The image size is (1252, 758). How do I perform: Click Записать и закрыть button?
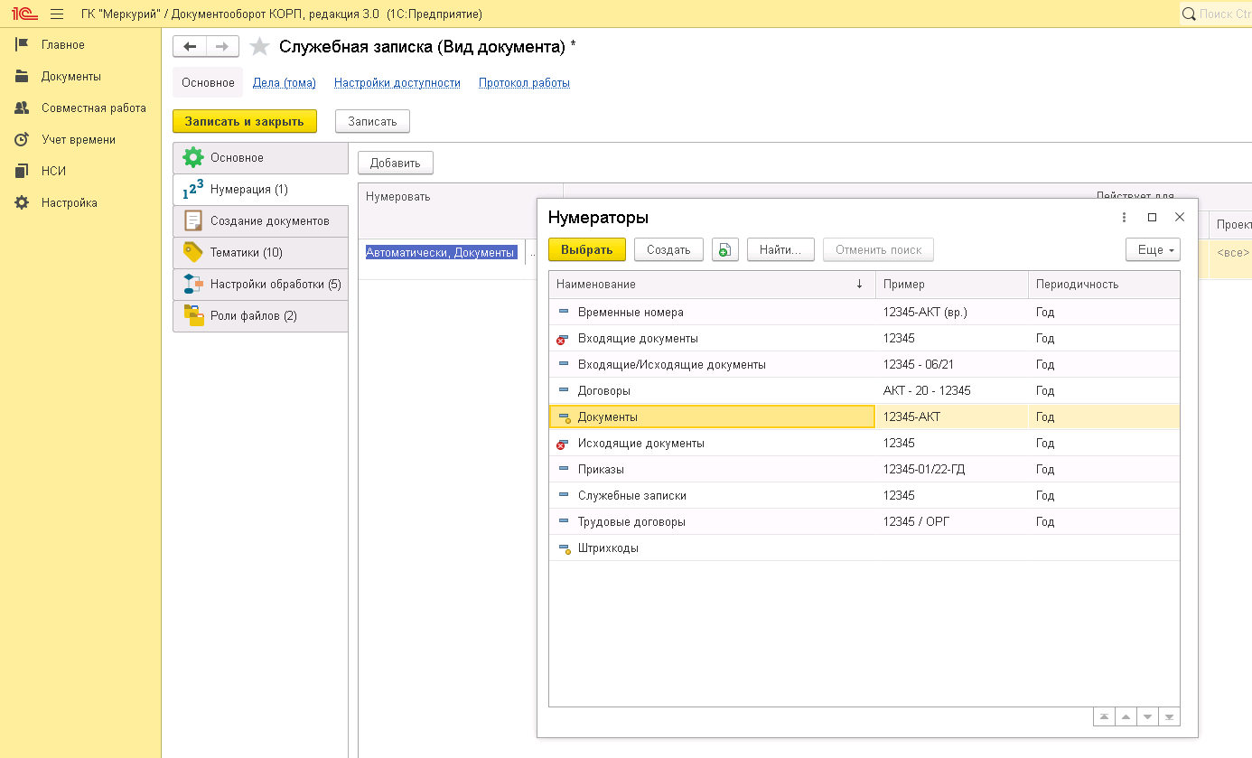pyautogui.click(x=245, y=121)
